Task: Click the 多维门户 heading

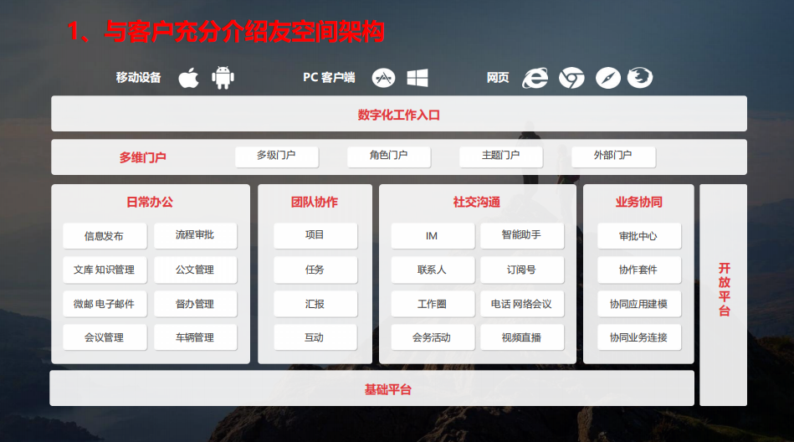Action: click(143, 157)
